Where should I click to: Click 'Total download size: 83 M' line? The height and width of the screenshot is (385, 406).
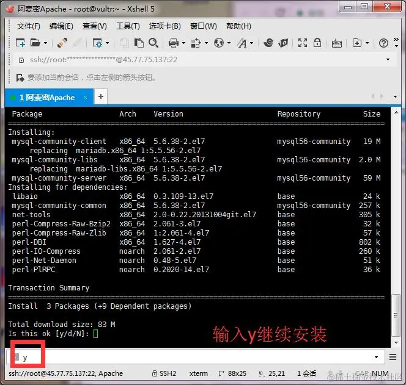pyautogui.click(x=62, y=324)
